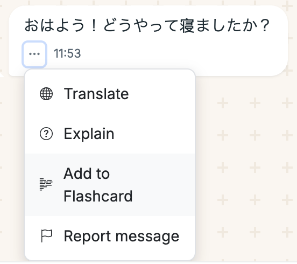Image resolution: width=297 pixels, height=264 pixels.
Task: Close the menu via three-dot button
Action: click(34, 54)
